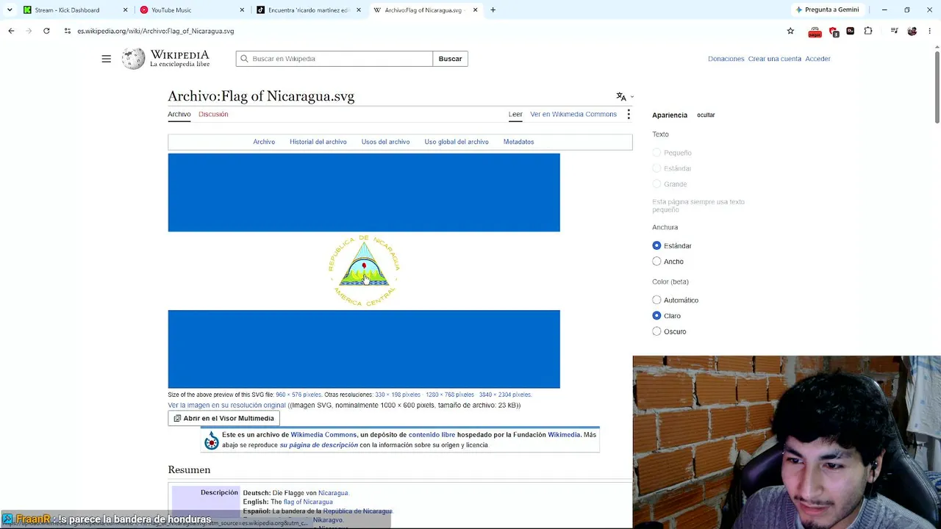The image size is (941, 529).
Task: Open the media controls music-note icon
Action: [x=894, y=31]
